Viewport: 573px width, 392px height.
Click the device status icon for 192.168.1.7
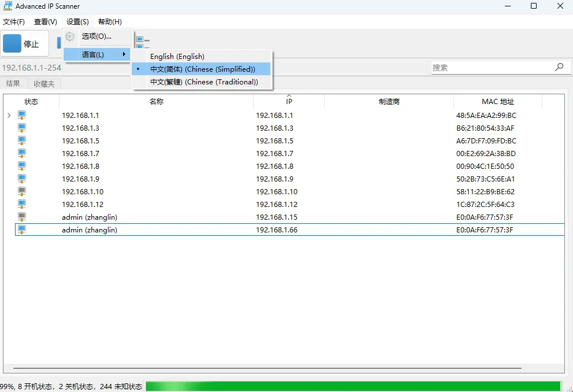click(22, 153)
